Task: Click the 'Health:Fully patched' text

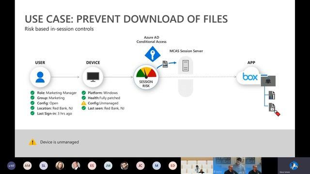Action: coord(104,98)
